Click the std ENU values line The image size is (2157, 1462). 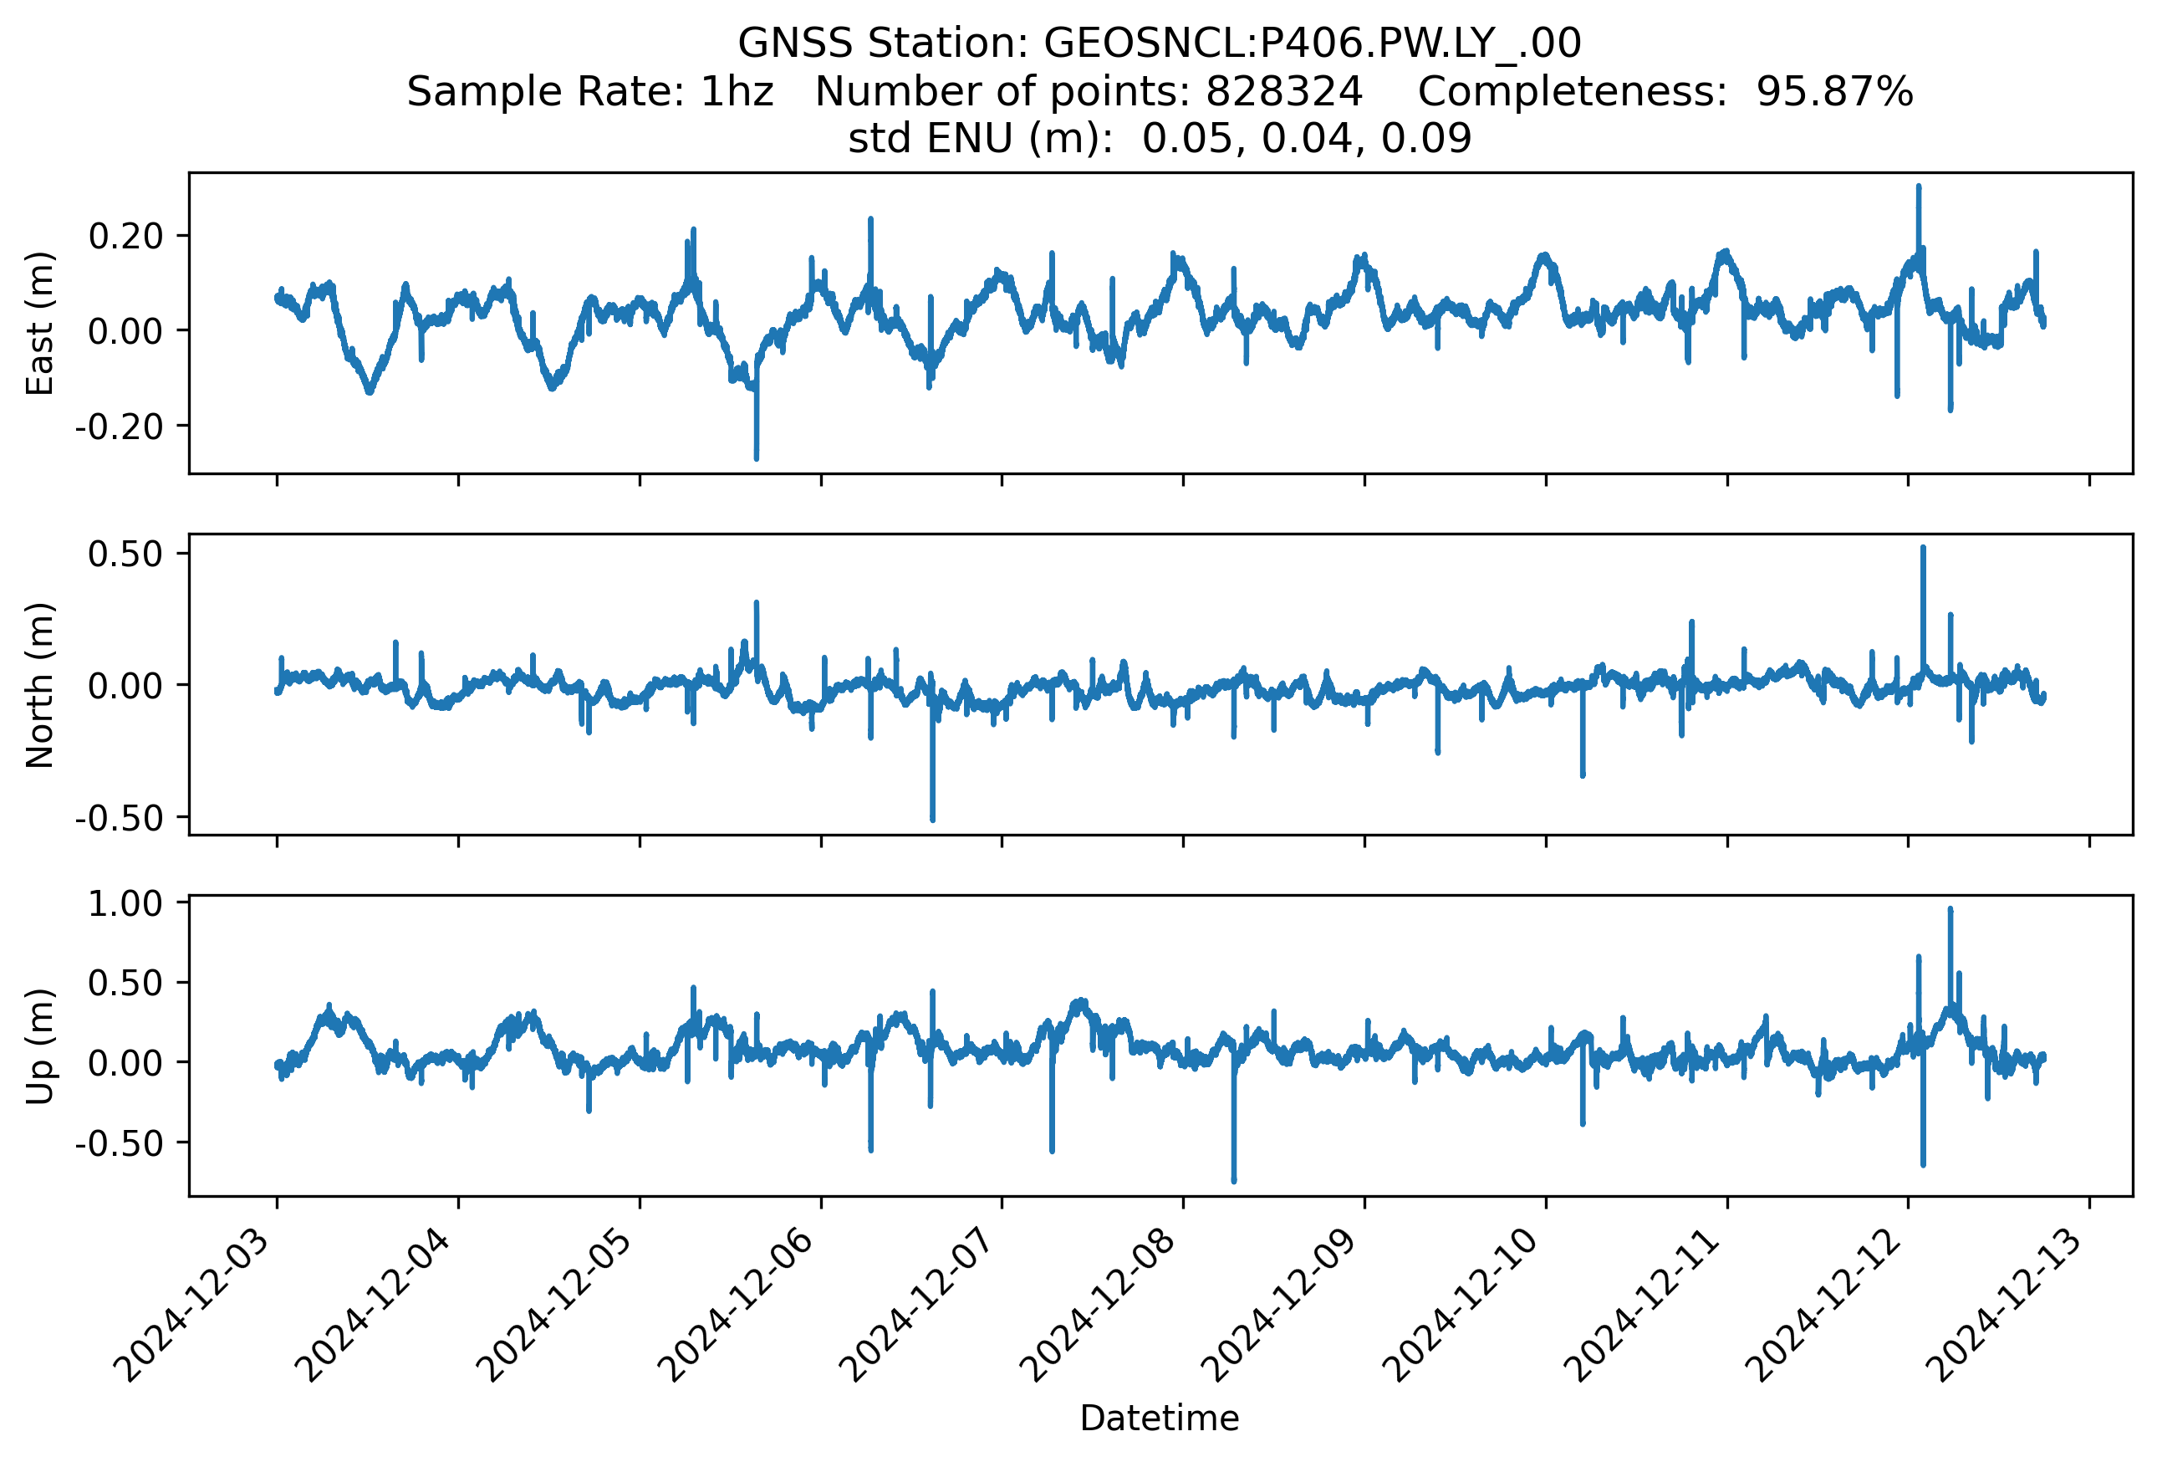[x=1160, y=138]
